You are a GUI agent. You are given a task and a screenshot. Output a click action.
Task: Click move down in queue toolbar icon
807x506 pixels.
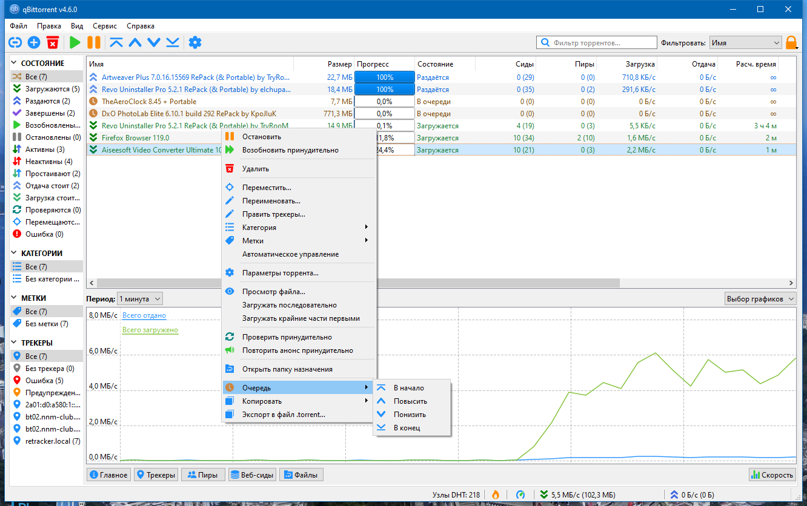(154, 42)
